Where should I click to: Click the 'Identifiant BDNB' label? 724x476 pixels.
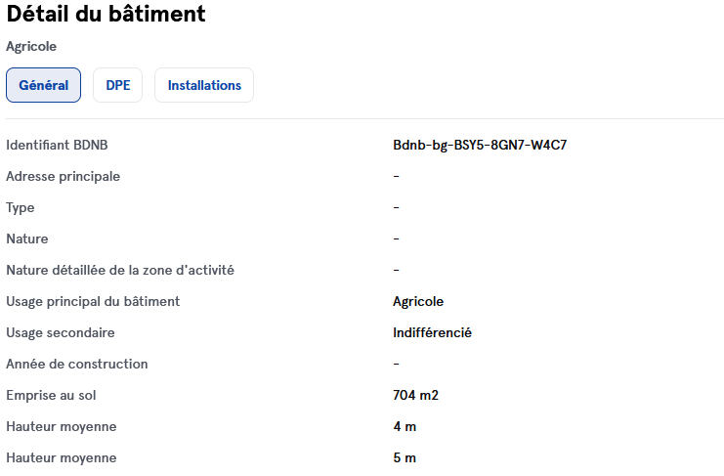coord(57,146)
